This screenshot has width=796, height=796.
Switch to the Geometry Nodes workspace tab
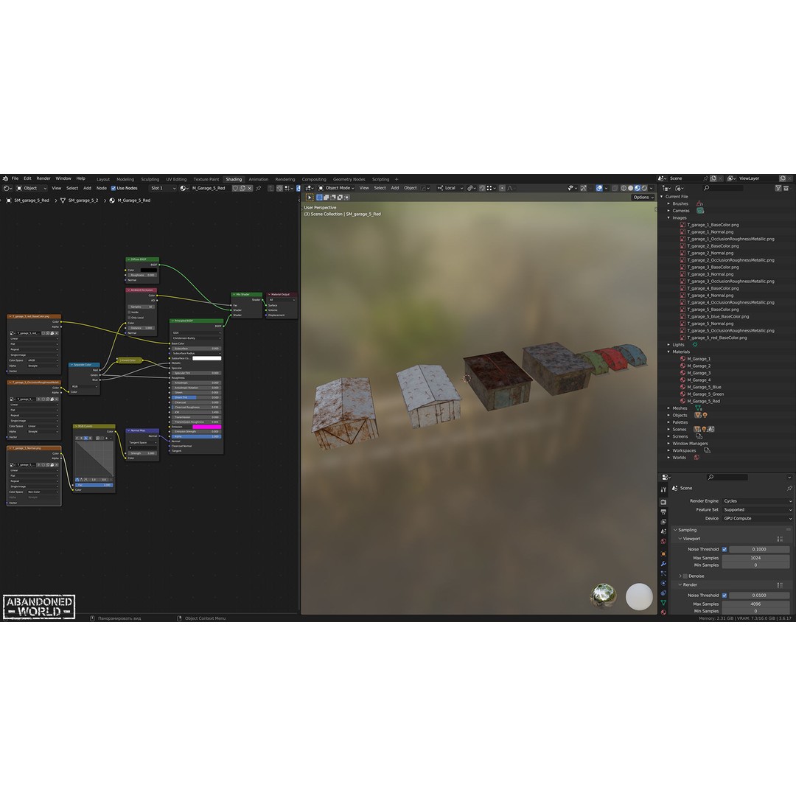click(349, 179)
